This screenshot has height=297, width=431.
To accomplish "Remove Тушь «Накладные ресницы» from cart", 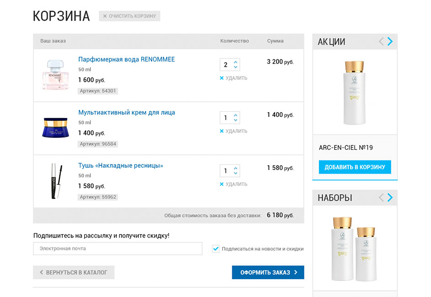I will [x=234, y=184].
